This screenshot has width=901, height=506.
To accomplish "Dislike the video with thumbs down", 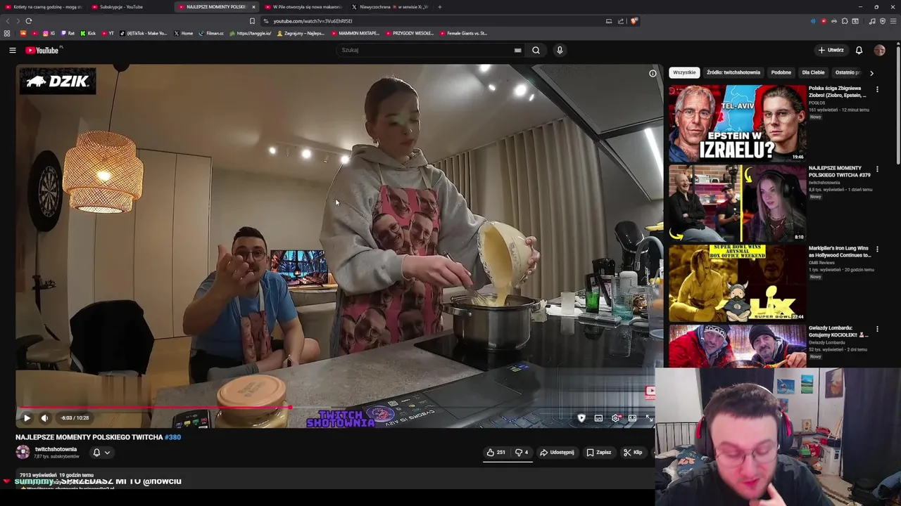I will point(522,453).
